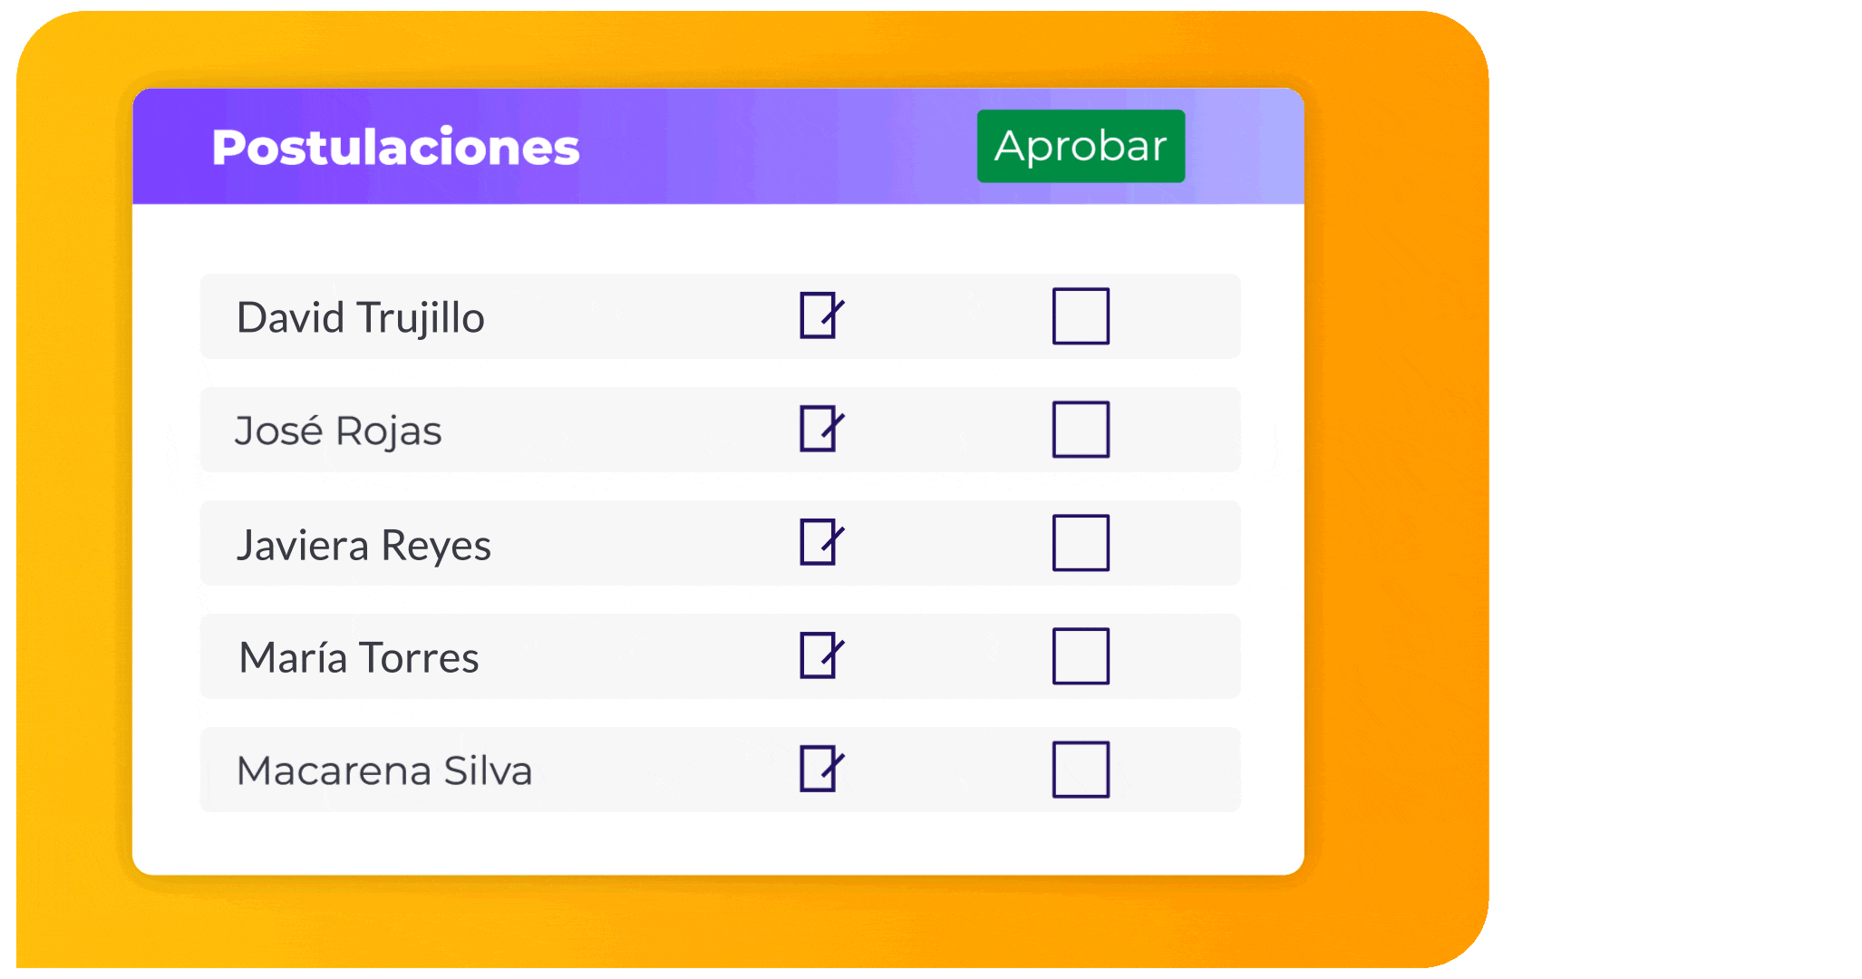Click the María Torres name text
This screenshot has height=979, width=1862.
[359, 657]
